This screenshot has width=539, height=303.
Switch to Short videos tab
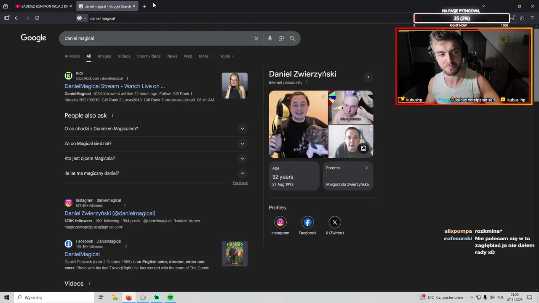[149, 56]
